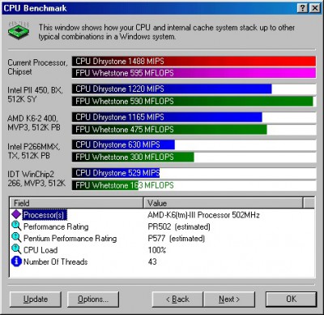Select the Processor(s) row
This screenshot has width=324, height=315.
(162, 215)
